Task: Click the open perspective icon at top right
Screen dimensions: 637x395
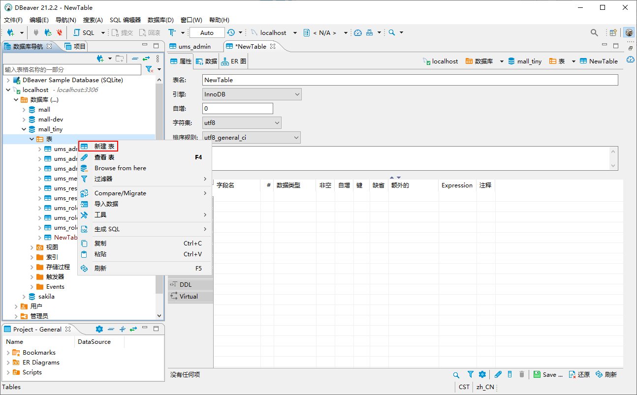Action: [x=613, y=32]
